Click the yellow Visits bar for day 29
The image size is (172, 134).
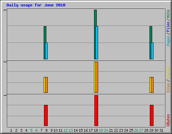click(x=150, y=85)
